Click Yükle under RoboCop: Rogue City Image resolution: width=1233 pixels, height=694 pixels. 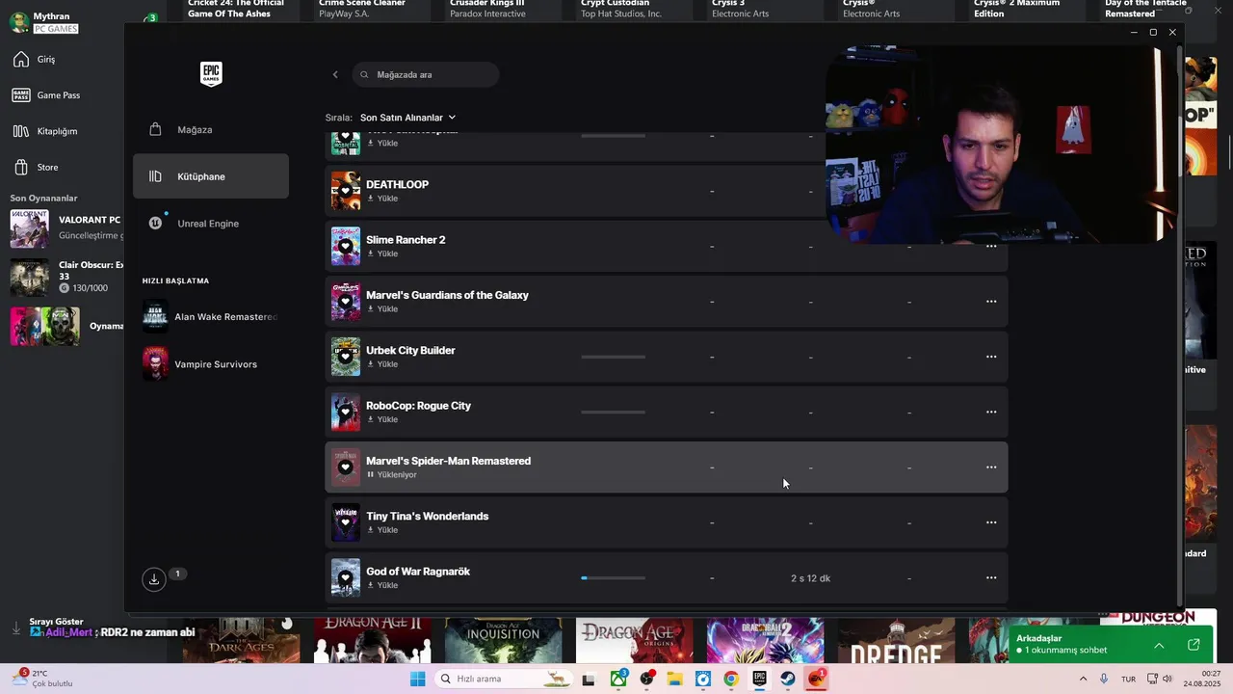coord(382,419)
